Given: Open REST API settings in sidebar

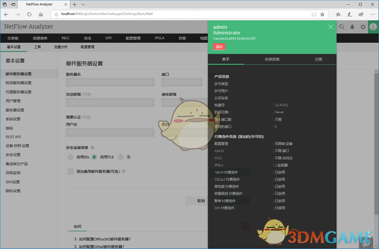Looking at the screenshot, I should coord(13,137).
